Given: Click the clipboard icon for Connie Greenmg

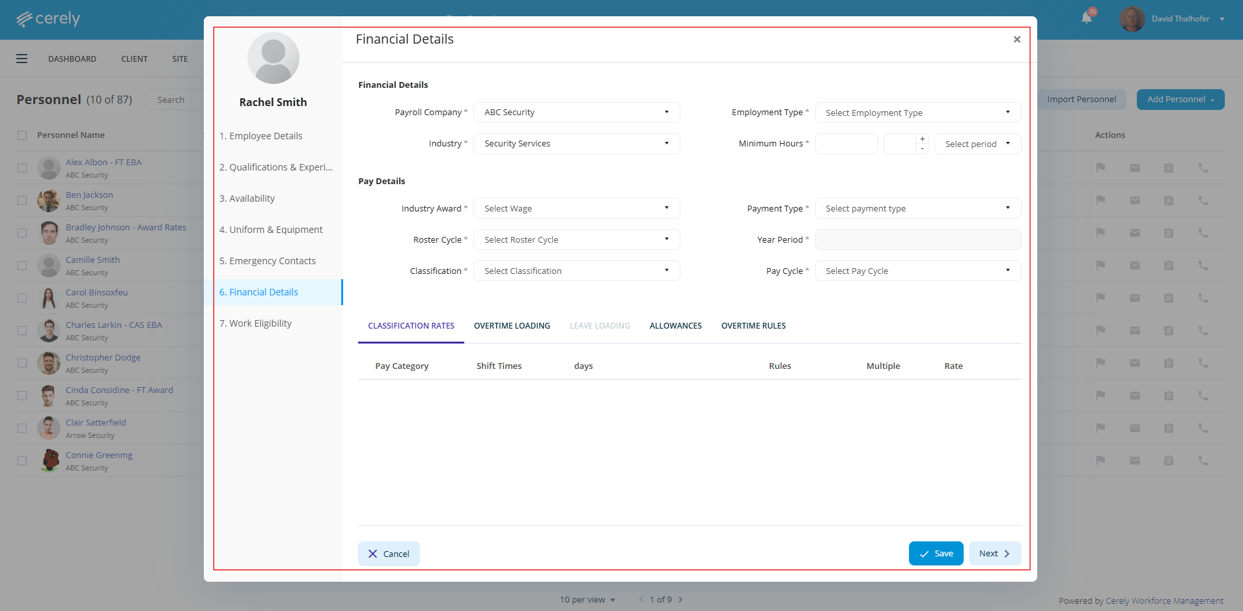Looking at the screenshot, I should (x=1169, y=461).
